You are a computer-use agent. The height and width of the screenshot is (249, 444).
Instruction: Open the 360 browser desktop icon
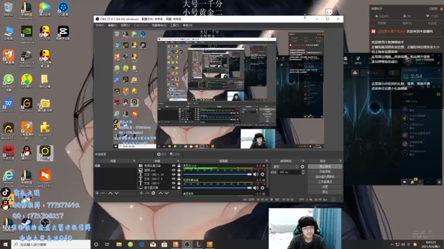pos(8,82)
